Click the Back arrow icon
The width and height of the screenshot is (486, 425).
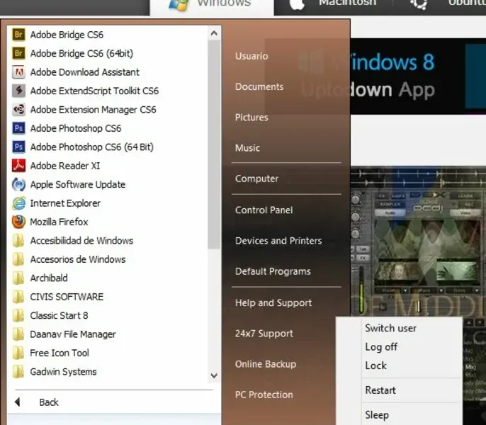17,402
